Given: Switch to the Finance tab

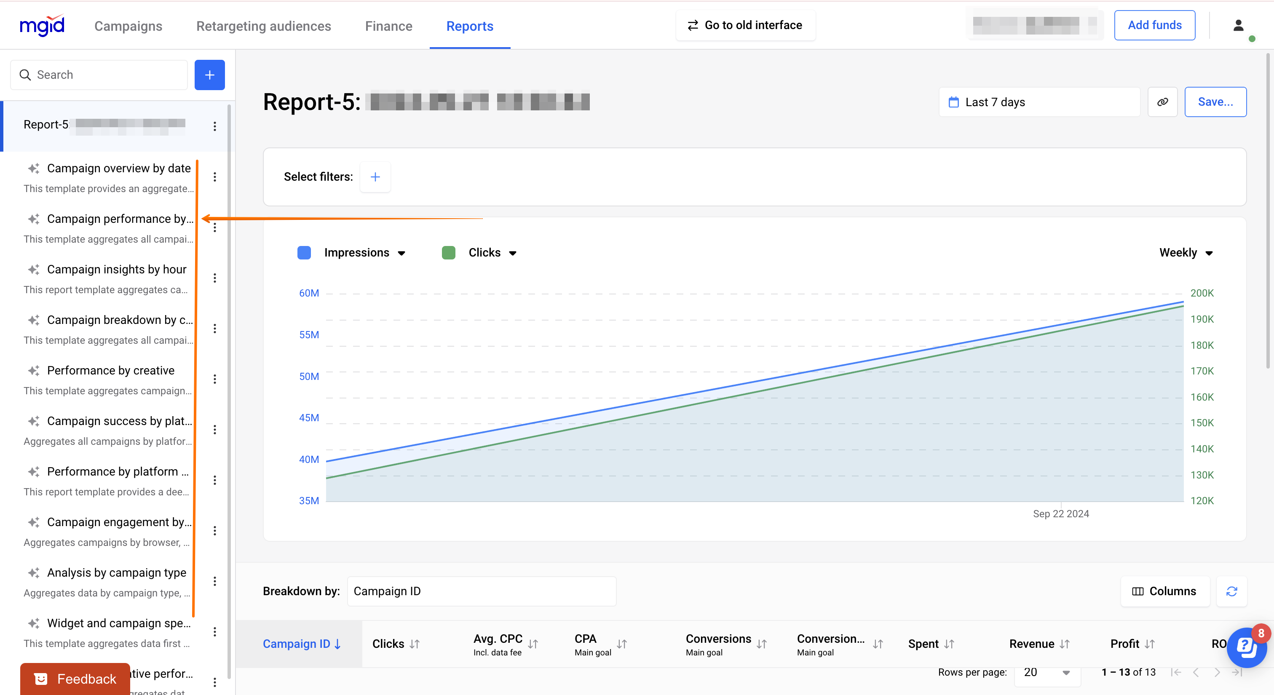Looking at the screenshot, I should coord(388,26).
